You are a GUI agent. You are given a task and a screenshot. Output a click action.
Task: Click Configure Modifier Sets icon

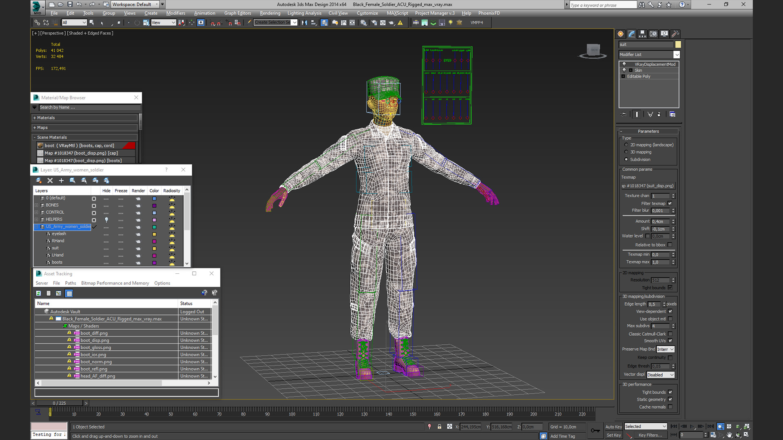(672, 114)
